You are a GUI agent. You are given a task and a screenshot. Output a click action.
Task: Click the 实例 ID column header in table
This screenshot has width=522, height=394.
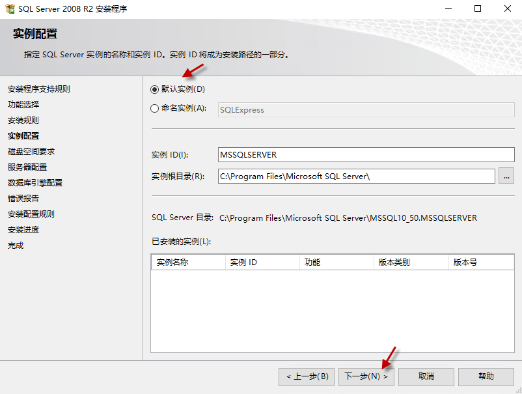pyautogui.click(x=262, y=262)
